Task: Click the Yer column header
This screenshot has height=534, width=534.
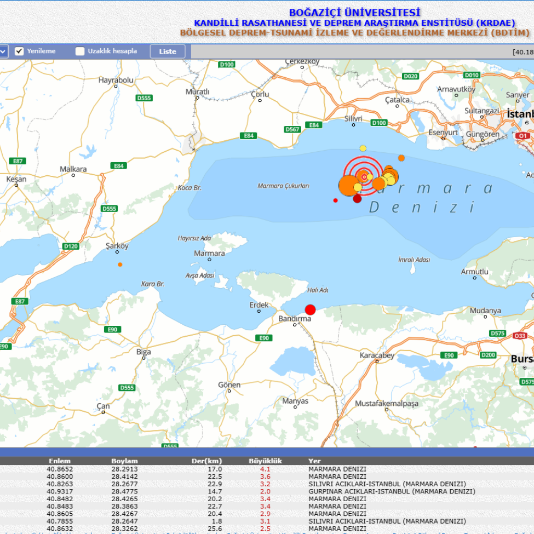Action: coord(314,461)
